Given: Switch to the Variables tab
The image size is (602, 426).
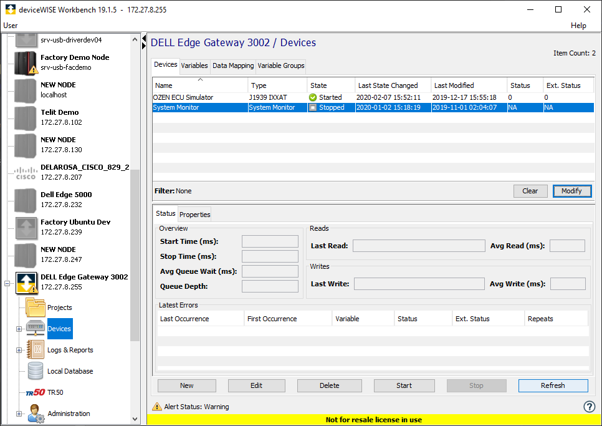Looking at the screenshot, I should click(x=194, y=65).
